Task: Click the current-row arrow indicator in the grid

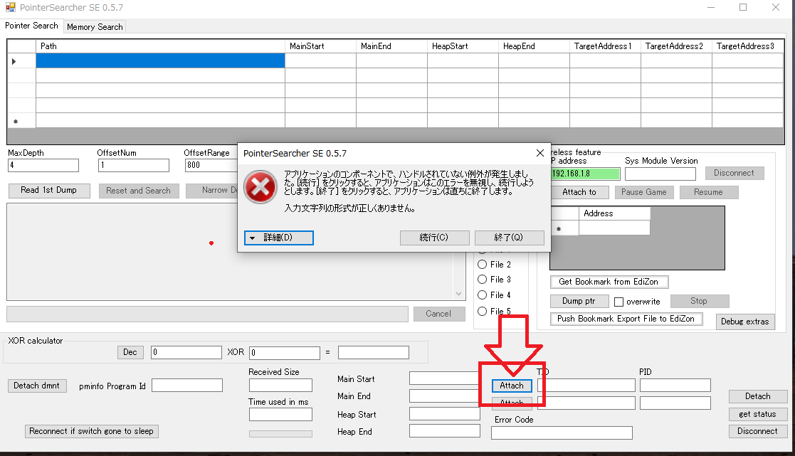Action: click(x=14, y=61)
